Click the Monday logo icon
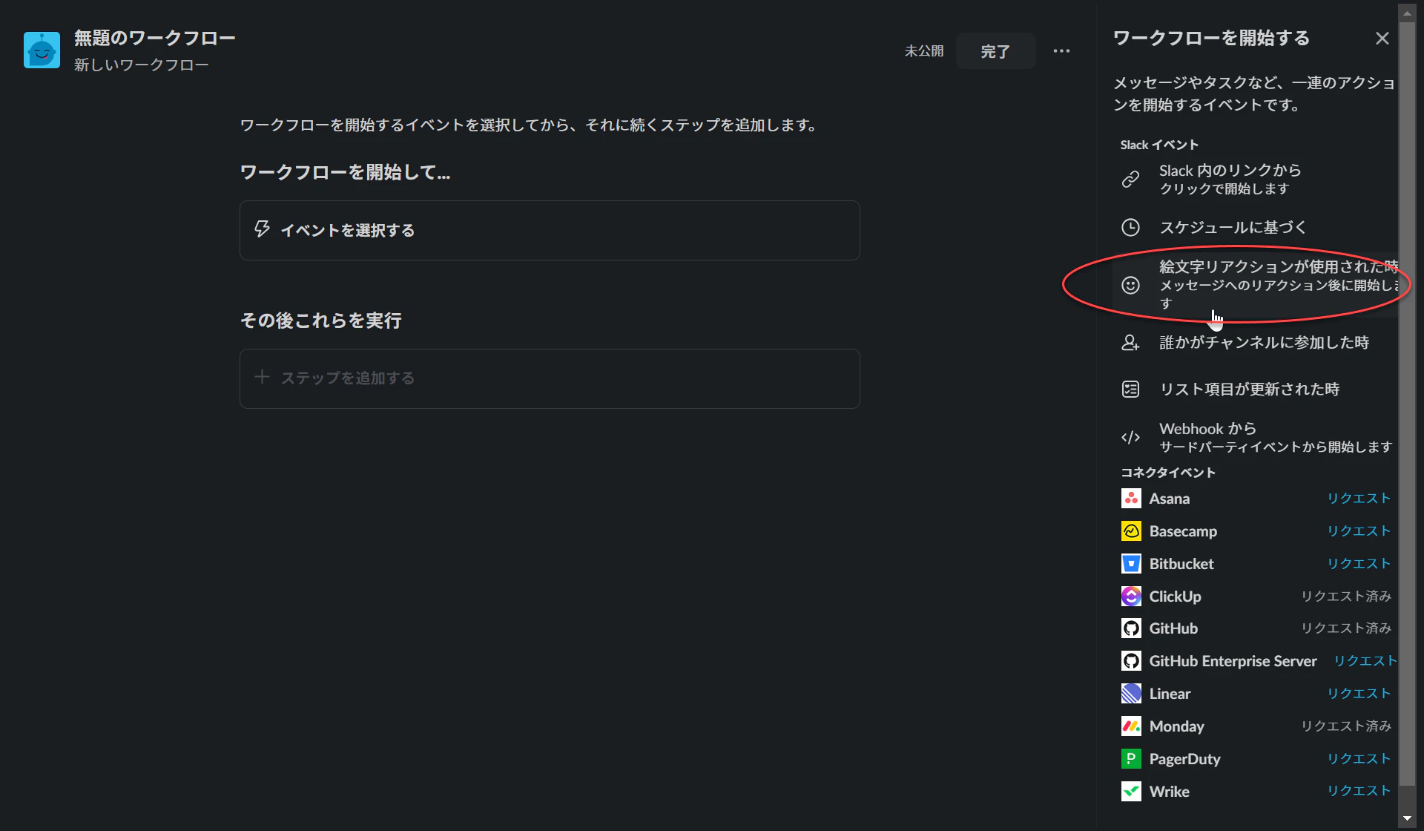This screenshot has width=1424, height=831. point(1131,726)
